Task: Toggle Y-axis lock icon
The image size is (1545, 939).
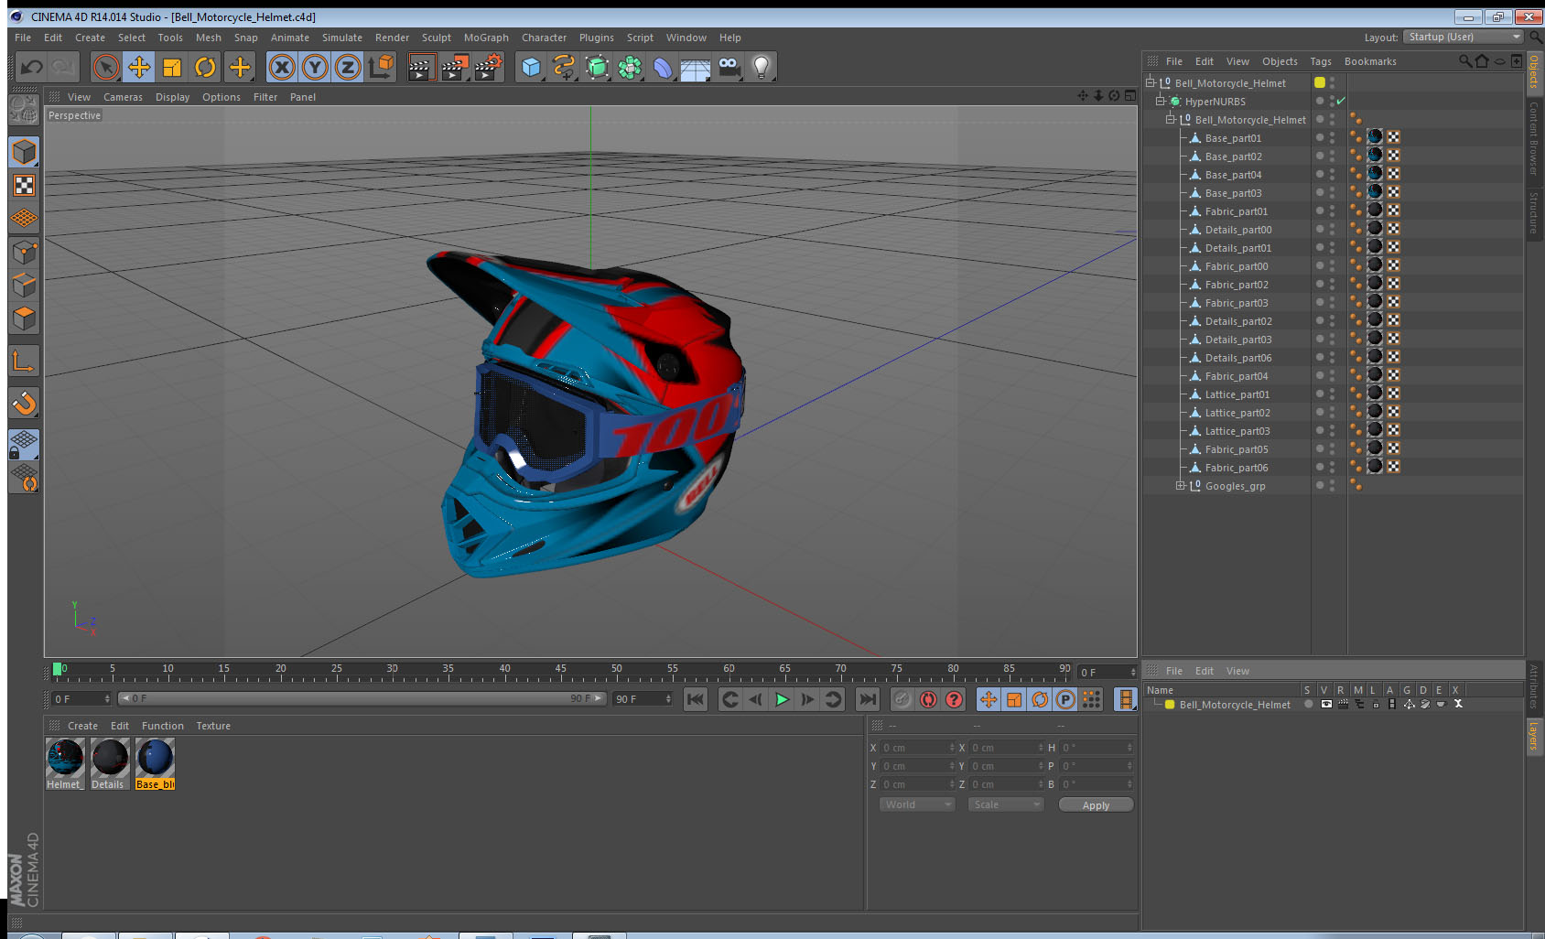Action: coord(315,67)
